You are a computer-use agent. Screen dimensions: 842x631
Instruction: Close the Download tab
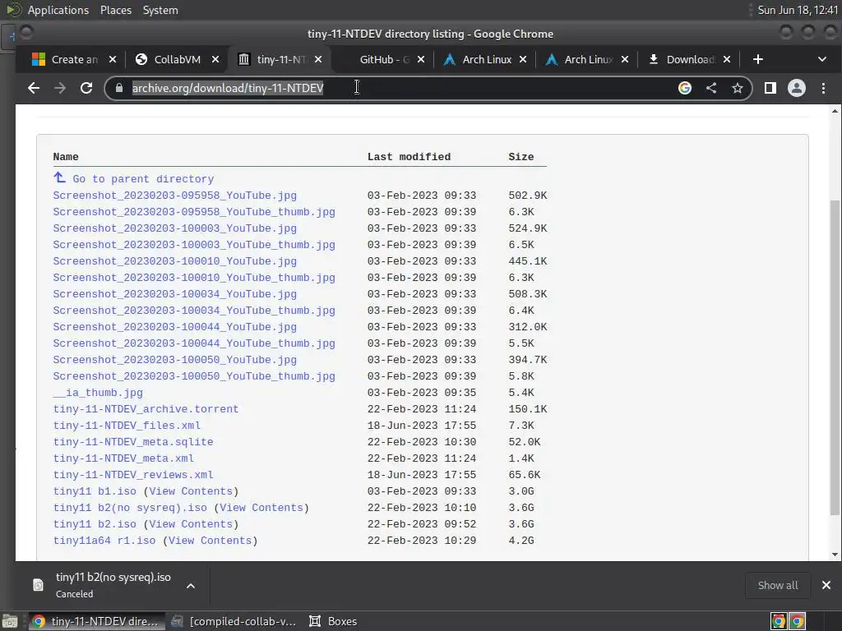coord(727,59)
